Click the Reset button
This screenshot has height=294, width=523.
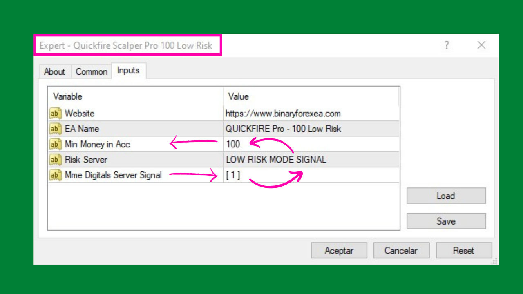click(464, 250)
